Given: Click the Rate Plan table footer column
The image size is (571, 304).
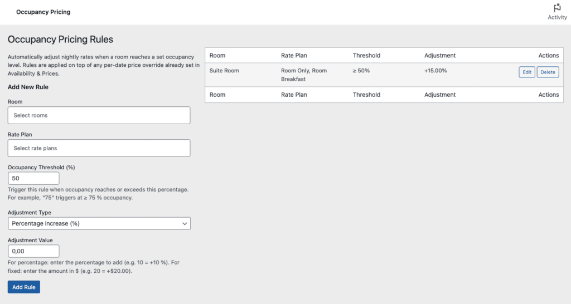Looking at the screenshot, I should [294, 95].
